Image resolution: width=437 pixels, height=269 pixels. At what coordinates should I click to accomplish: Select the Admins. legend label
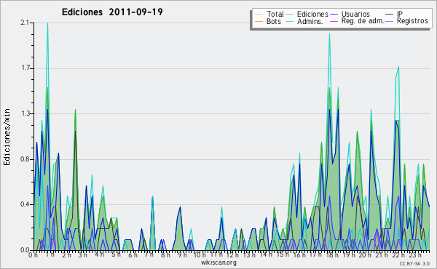pyautogui.click(x=310, y=21)
